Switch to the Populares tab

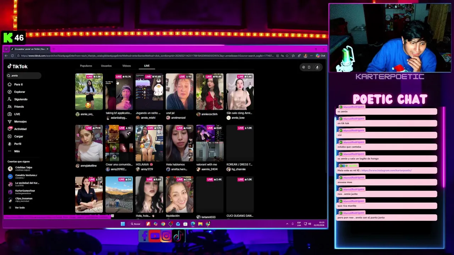point(86,66)
